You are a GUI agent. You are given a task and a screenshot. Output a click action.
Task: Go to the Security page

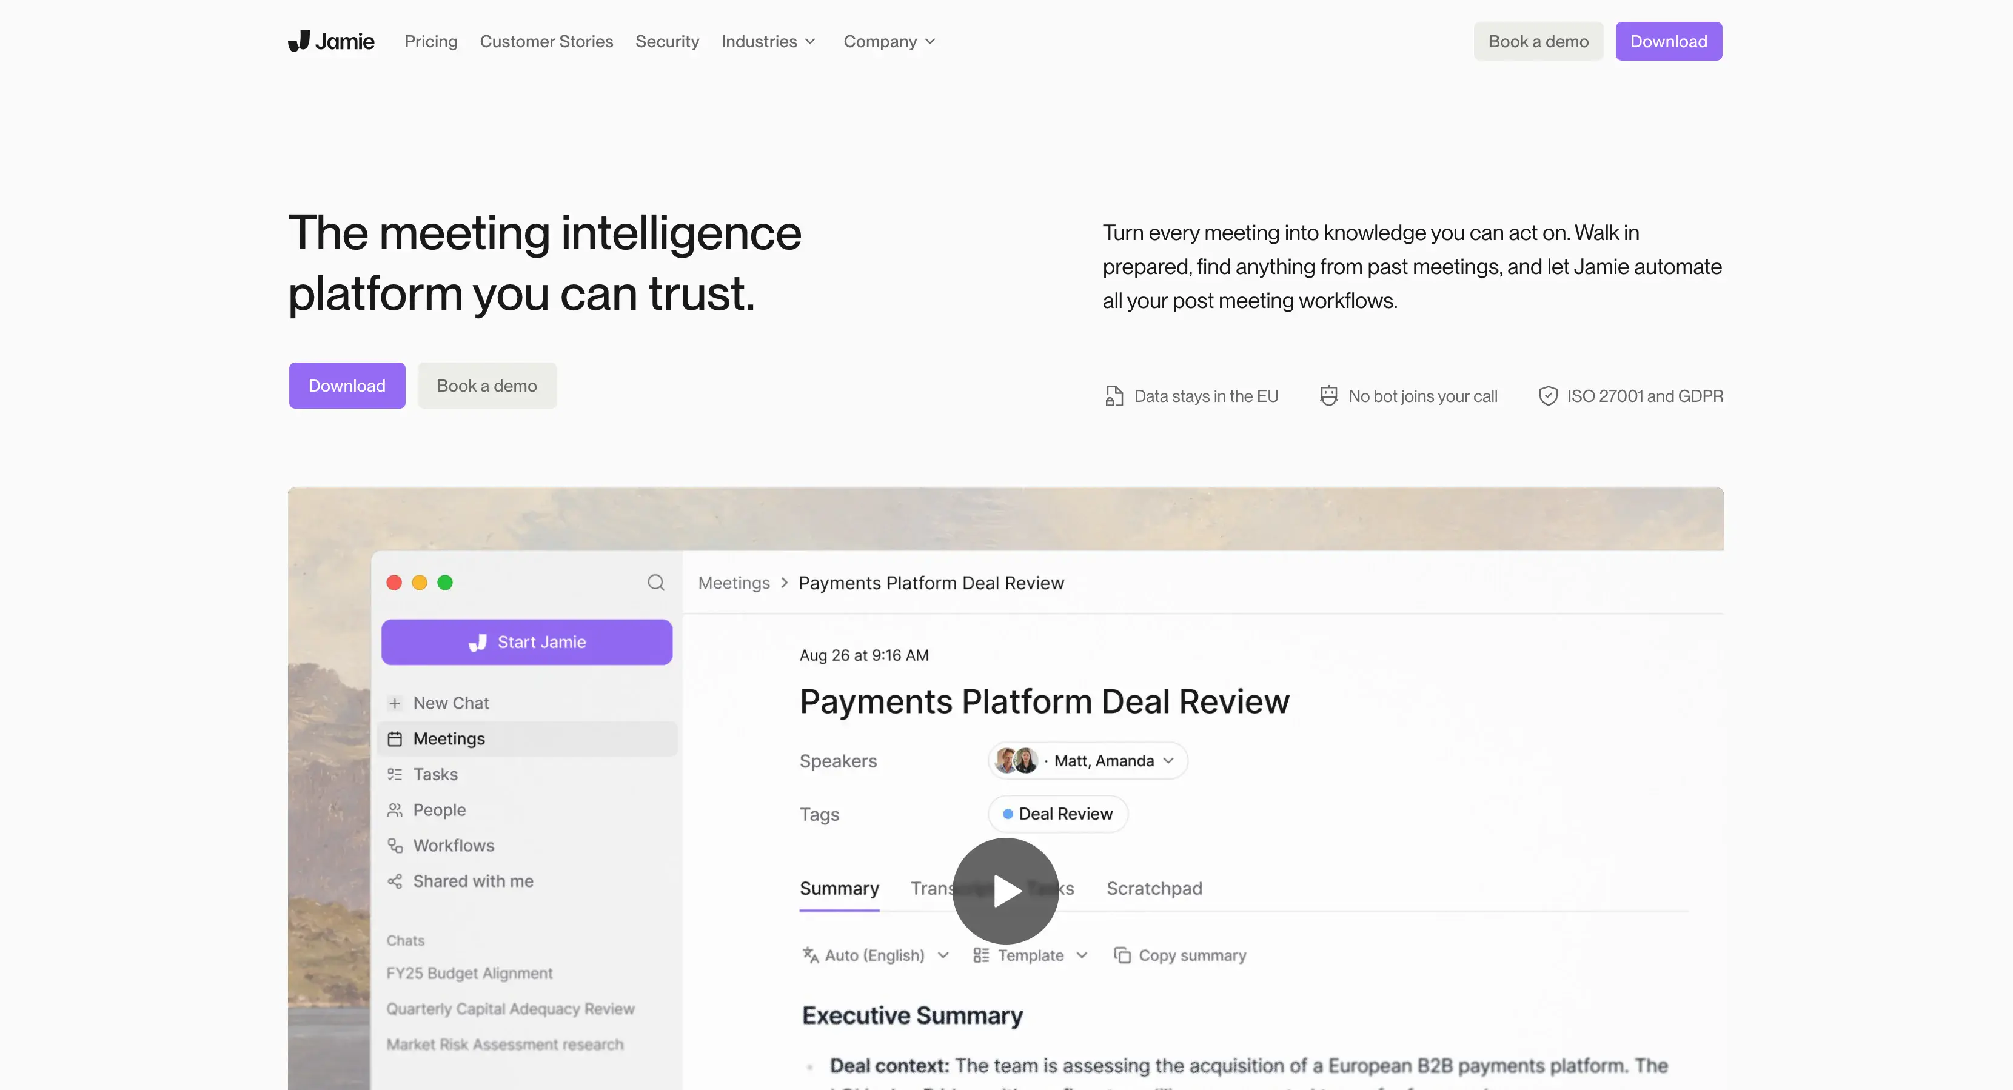(666, 41)
